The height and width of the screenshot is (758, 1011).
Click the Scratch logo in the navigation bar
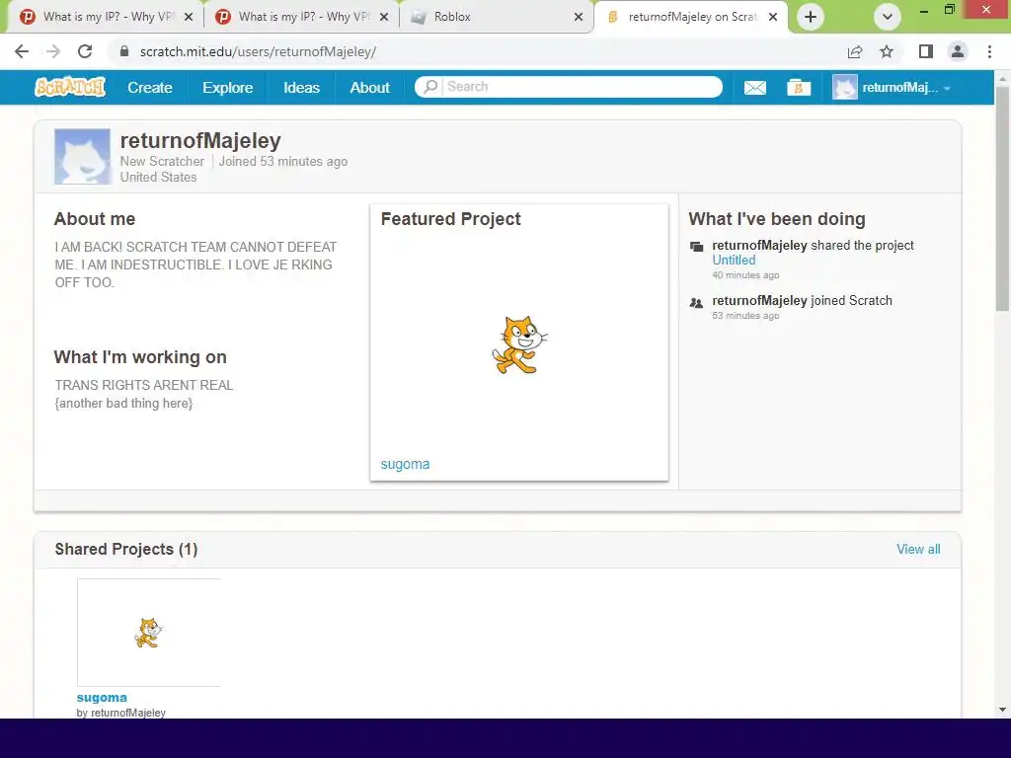tap(70, 87)
